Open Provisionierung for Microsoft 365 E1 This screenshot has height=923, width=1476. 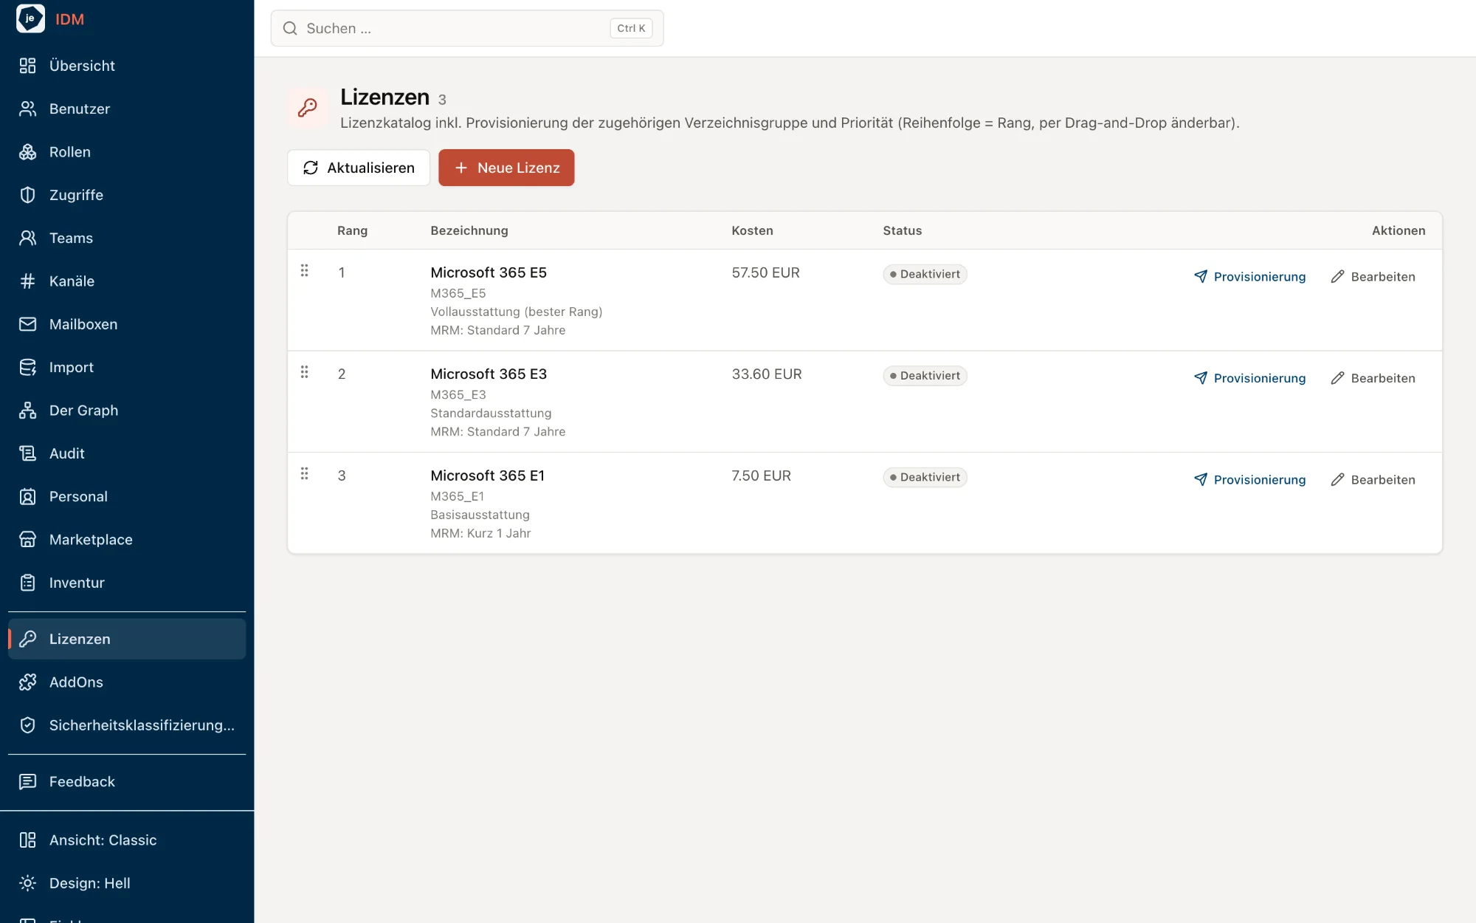tap(1249, 480)
